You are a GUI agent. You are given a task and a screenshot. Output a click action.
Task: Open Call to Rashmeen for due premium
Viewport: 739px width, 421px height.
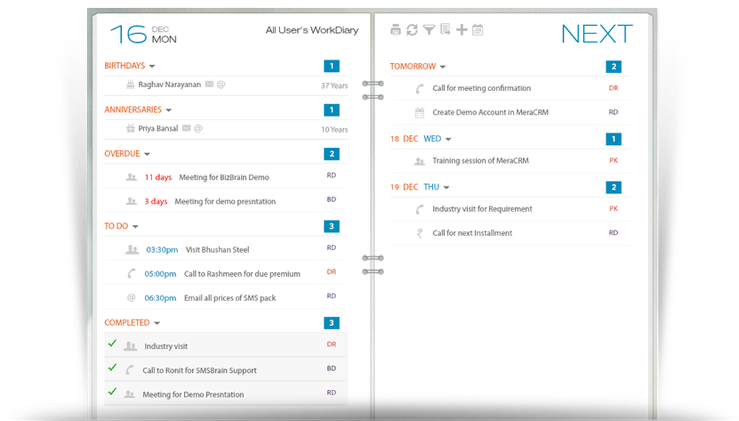[242, 274]
